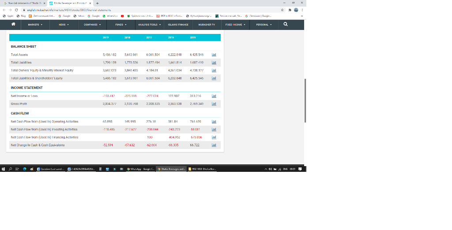Open the Apple bookmark
Screen dimensions: 452x230
pyautogui.click(x=8, y=16)
